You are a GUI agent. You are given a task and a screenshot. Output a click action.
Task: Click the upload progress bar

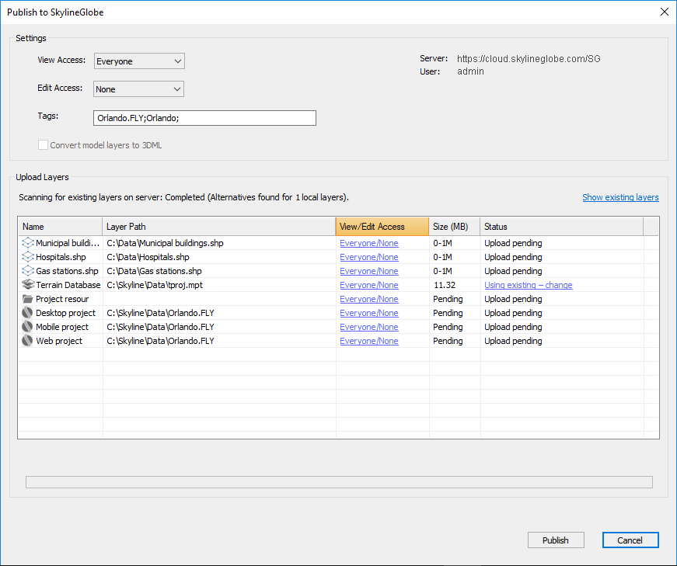pyautogui.click(x=339, y=481)
